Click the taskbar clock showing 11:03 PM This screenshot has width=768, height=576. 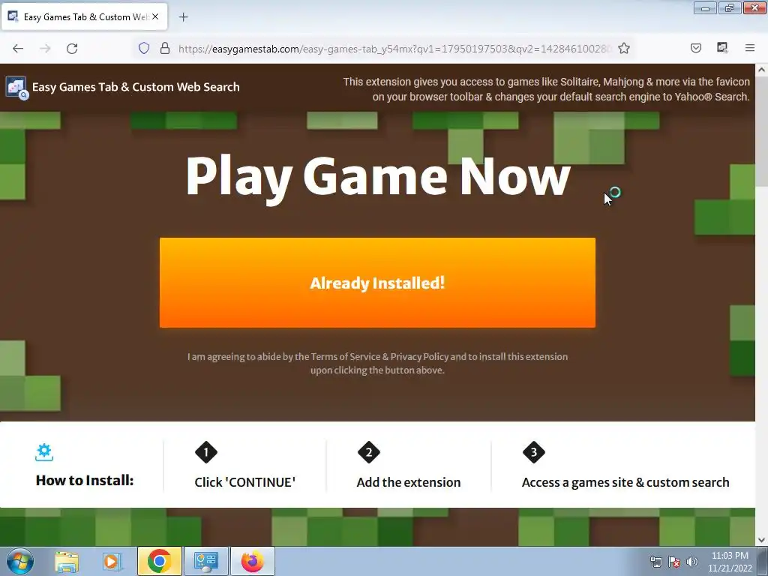(730, 562)
